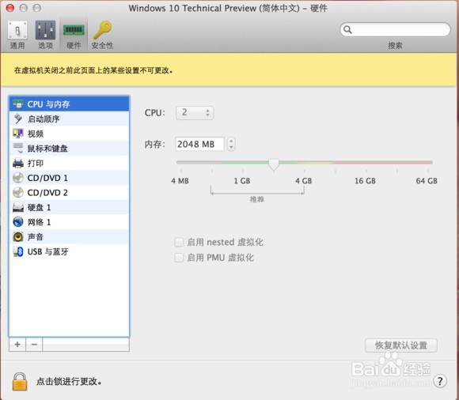The image size is (459, 400).
Task: Select CD/DVD 1 in the hardware list
Action: [69, 178]
